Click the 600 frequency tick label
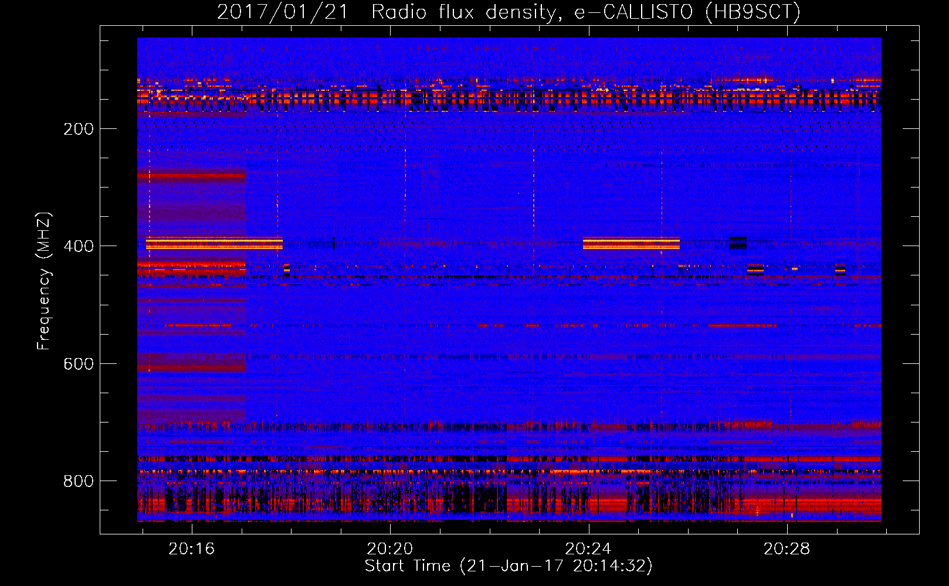The image size is (949, 586). pos(79,364)
